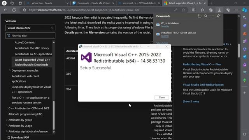Open Run a C++ -clr application article
249x140 pixels.
coord(30,100)
